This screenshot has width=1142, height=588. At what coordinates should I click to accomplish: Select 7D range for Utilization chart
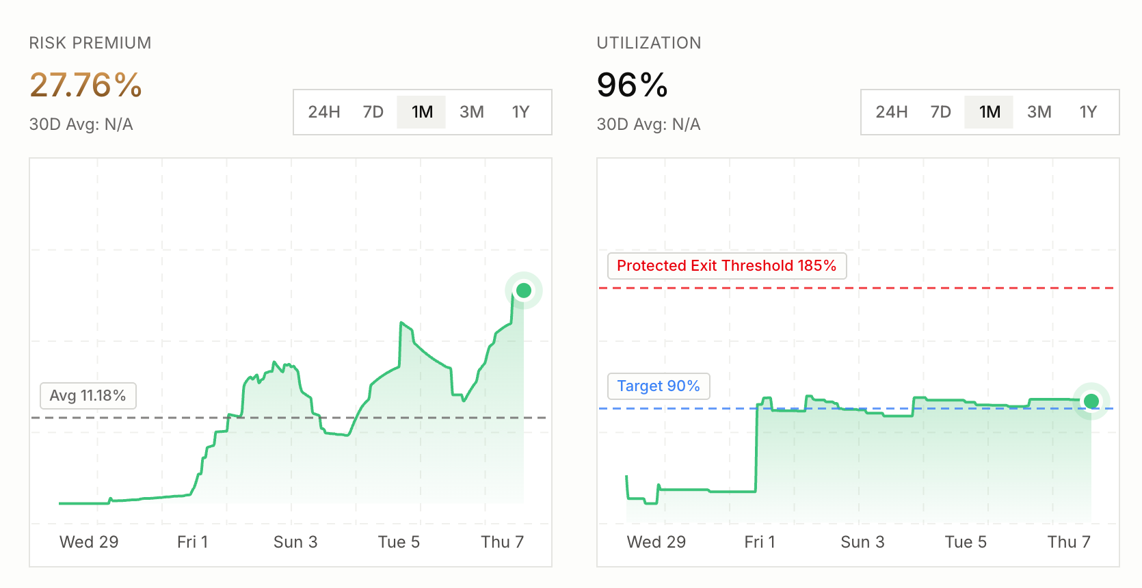pyautogui.click(x=941, y=112)
